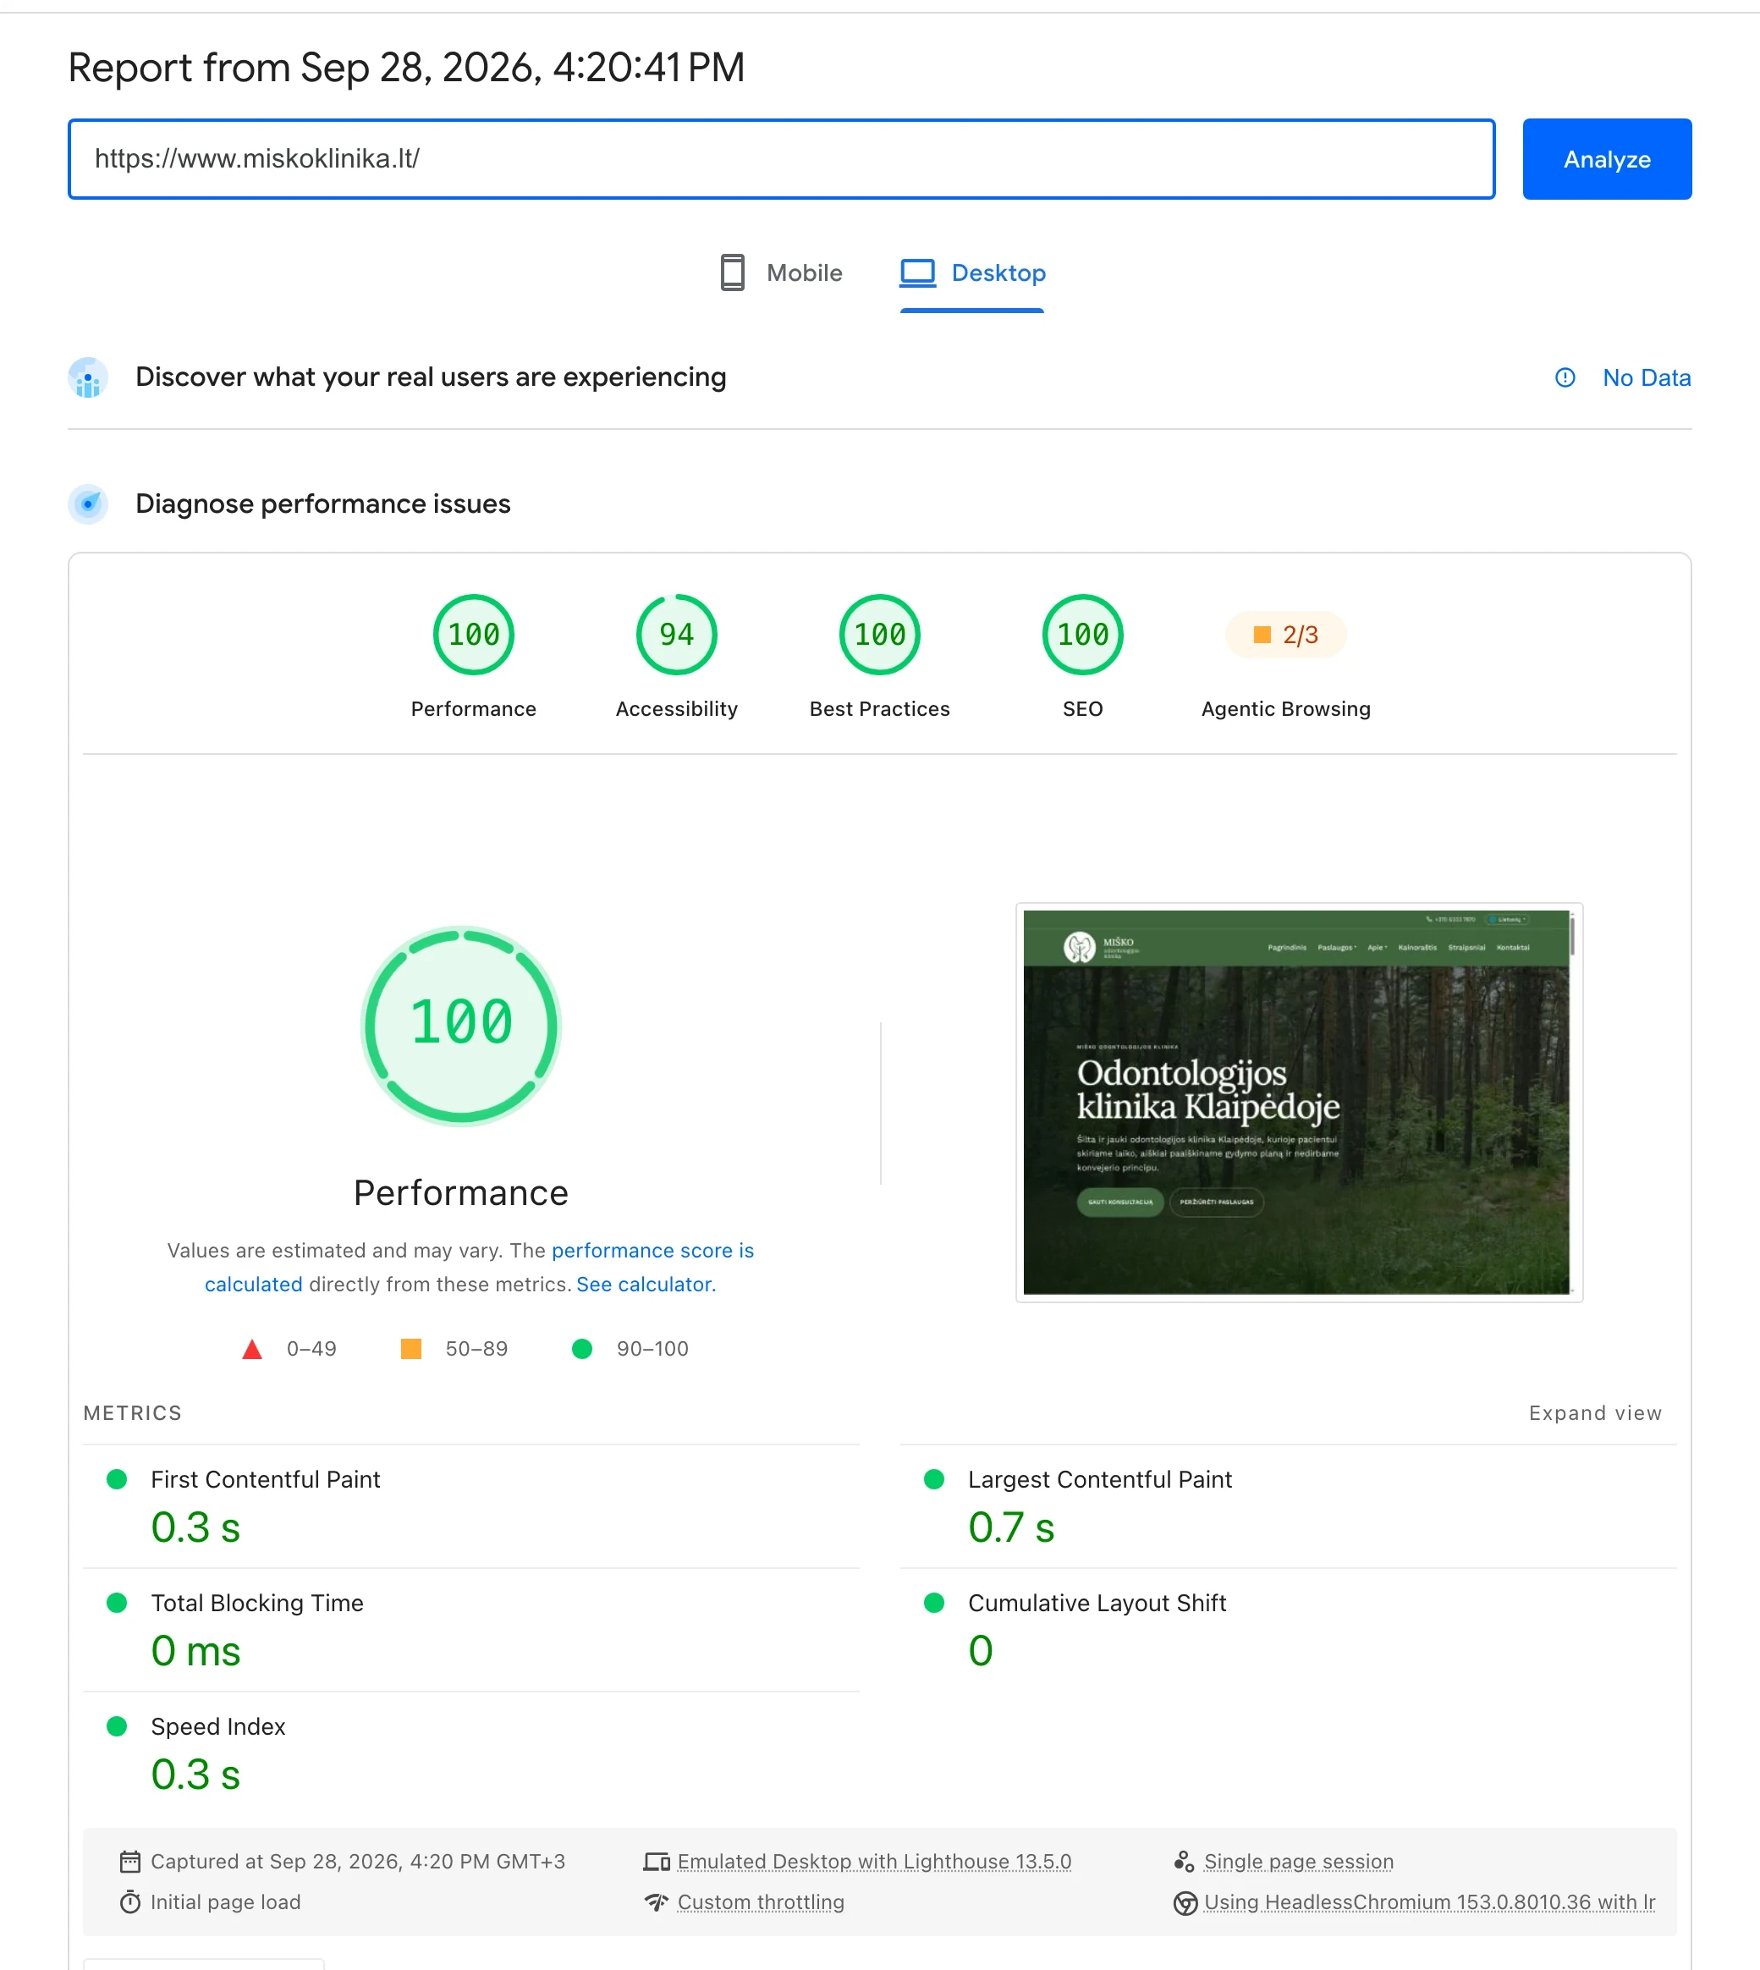Click the Chromium icon beside HeadlessChromium

1185,1902
